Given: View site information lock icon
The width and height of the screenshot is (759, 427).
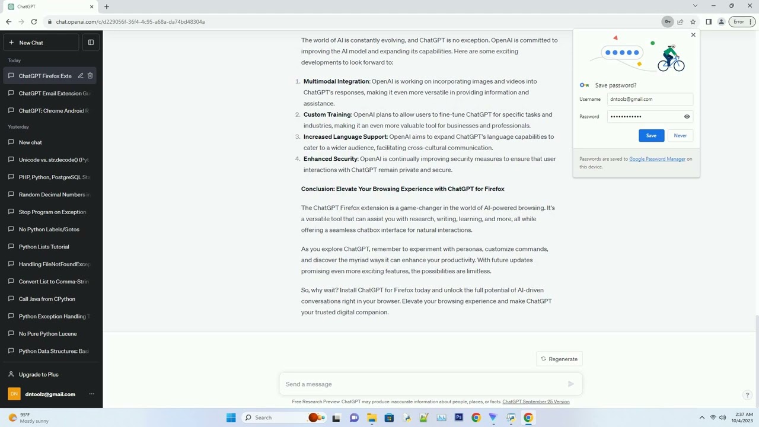Looking at the screenshot, I should (49, 22).
